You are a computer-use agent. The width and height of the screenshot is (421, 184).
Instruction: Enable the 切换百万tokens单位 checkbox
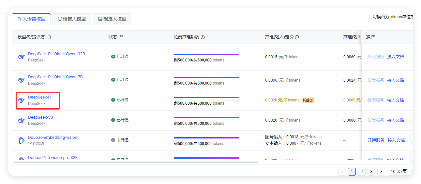367,17
